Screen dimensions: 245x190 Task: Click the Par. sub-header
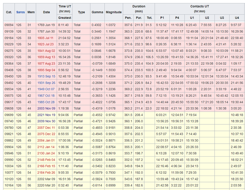tap(139, 18)
